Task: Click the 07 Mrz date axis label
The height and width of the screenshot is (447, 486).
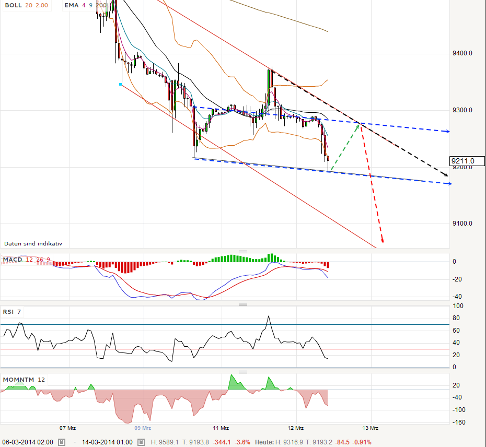Action: [x=67, y=428]
